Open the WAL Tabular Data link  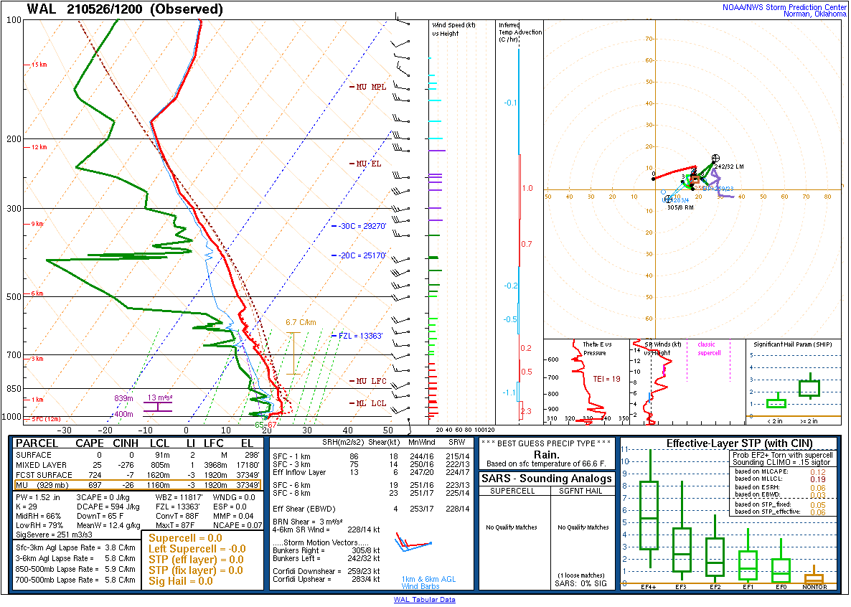coord(424,600)
